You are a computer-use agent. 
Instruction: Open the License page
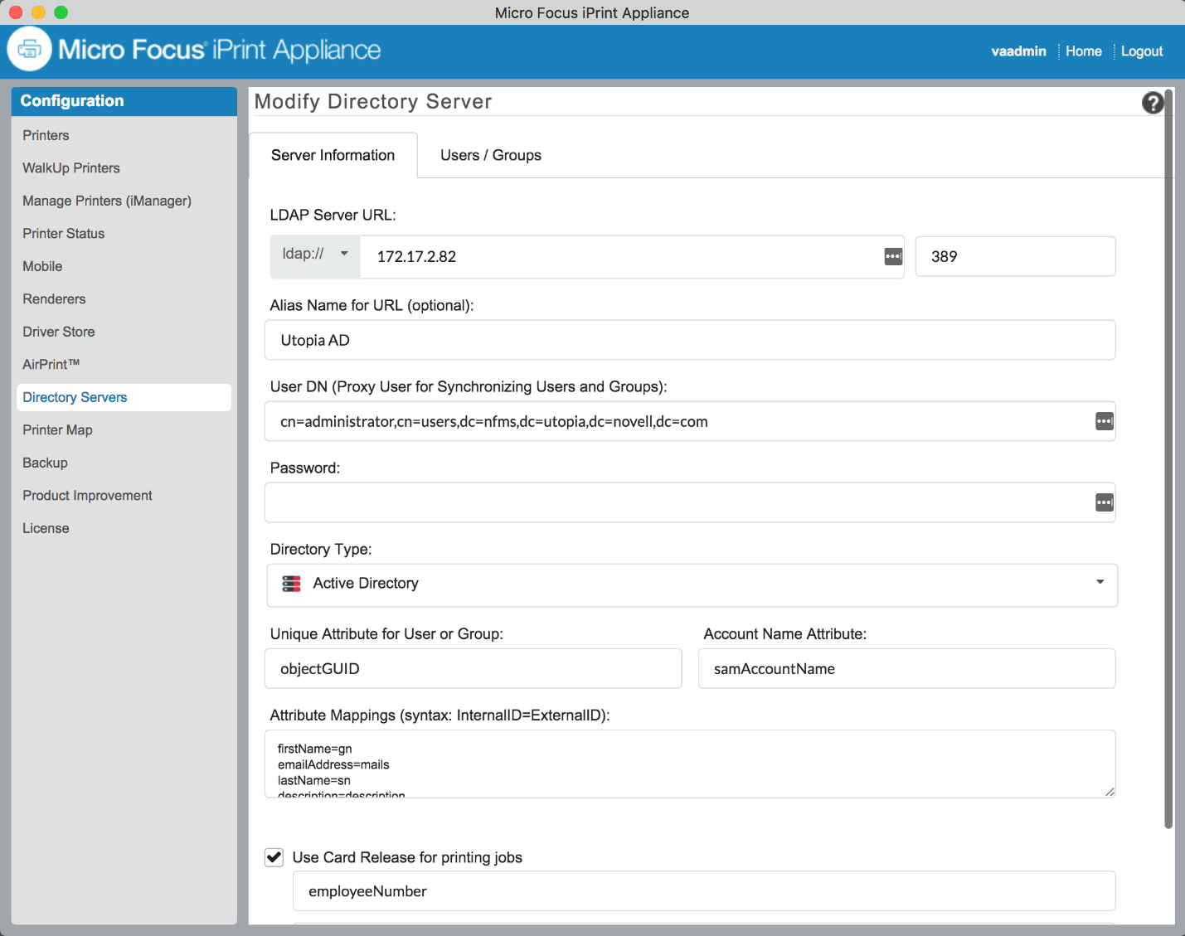[46, 528]
